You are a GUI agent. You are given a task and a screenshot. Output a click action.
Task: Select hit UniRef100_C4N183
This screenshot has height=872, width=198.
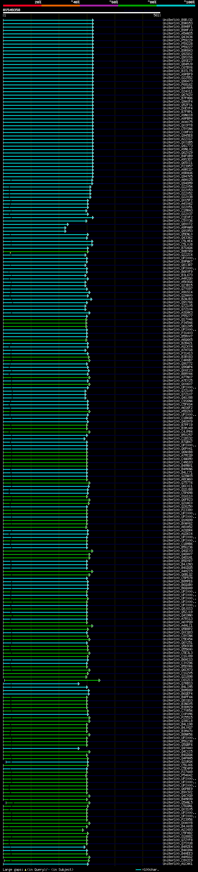[178, 462]
